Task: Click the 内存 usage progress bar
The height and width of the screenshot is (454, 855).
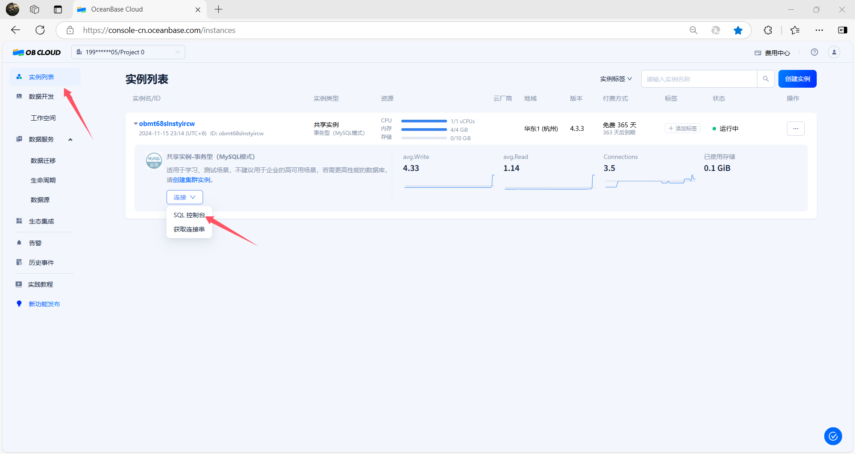Action: 424,130
